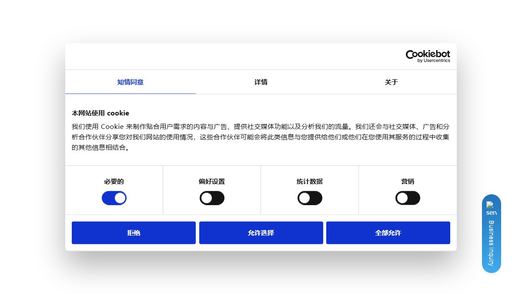Click the 允许选择 button
Image resolution: width=522 pixels, height=294 pixels.
261,233
